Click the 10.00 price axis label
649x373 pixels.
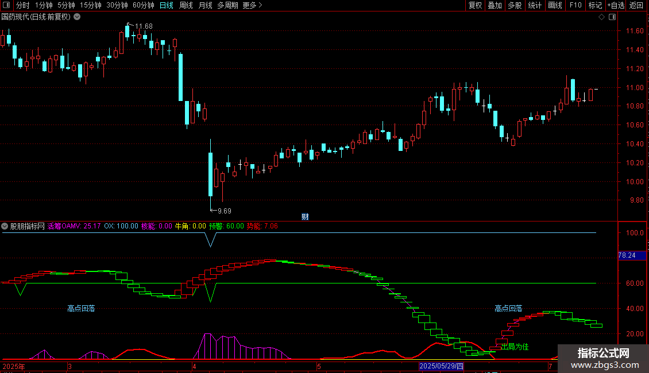coord(635,181)
